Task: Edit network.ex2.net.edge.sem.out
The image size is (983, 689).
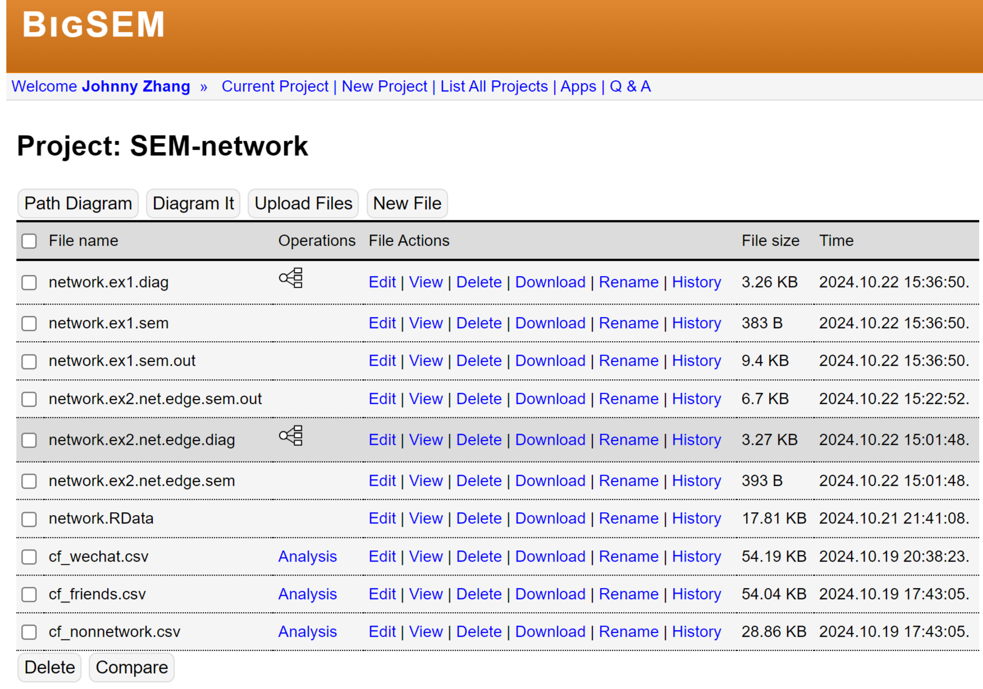Action: [x=382, y=398]
